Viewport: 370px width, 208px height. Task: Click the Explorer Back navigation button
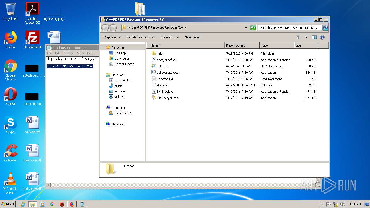(105, 28)
